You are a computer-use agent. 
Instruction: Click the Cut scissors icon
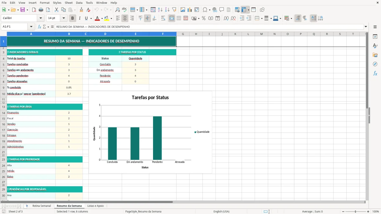[56, 10]
